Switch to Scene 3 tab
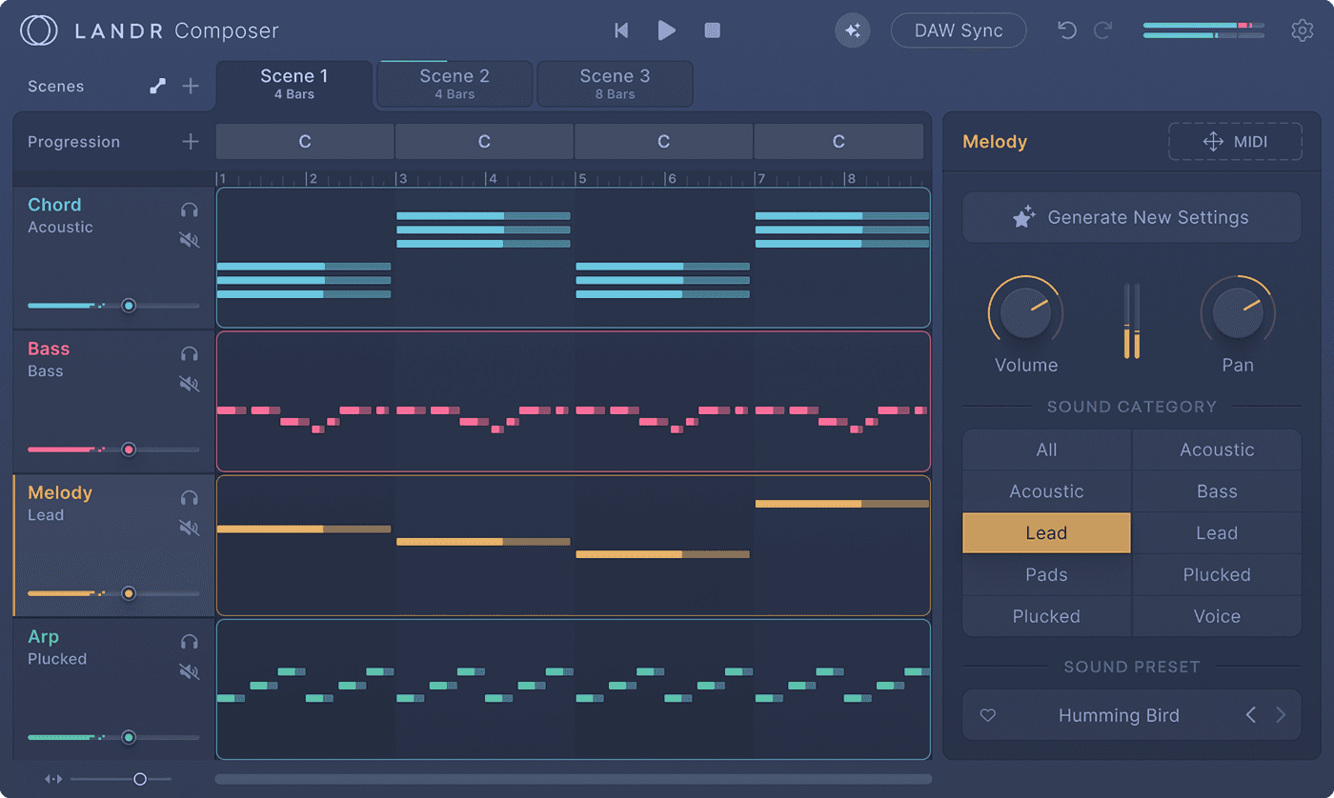 [x=615, y=85]
